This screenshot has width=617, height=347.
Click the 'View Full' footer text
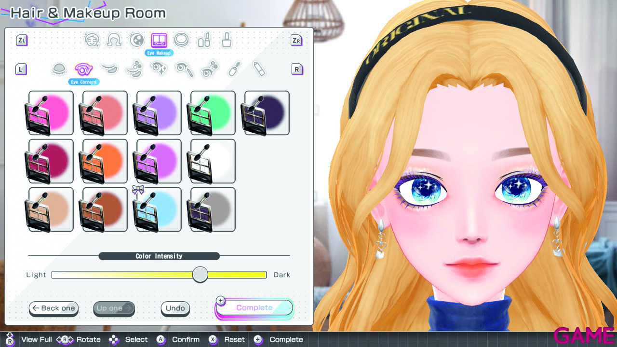37,340
